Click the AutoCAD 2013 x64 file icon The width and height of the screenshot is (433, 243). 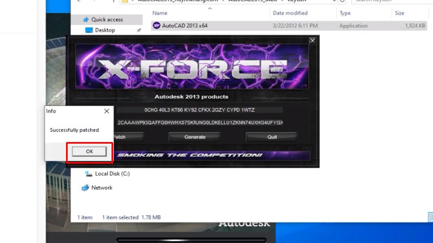[156, 25]
